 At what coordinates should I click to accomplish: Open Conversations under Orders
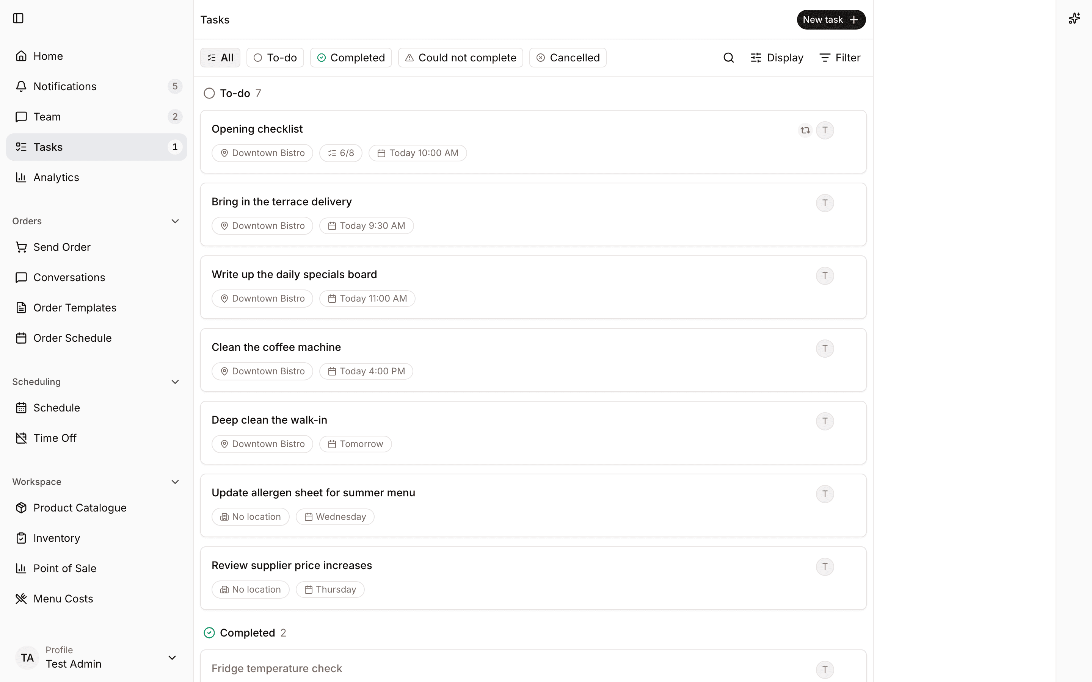coord(97,277)
